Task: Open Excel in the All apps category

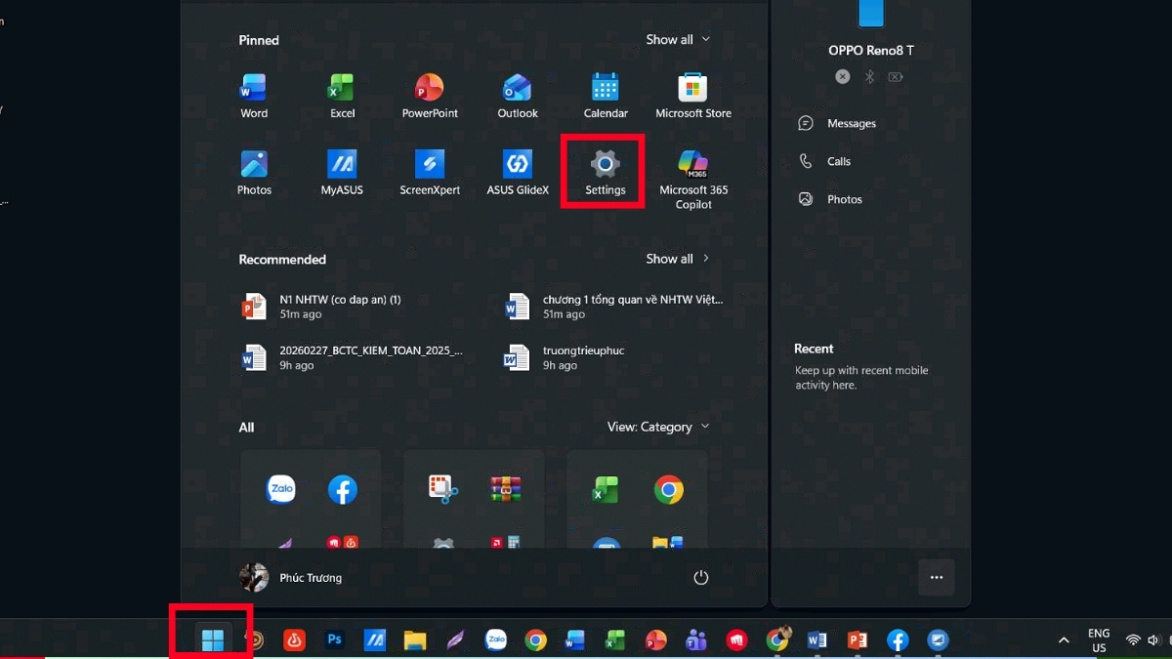Action: pyautogui.click(x=606, y=489)
